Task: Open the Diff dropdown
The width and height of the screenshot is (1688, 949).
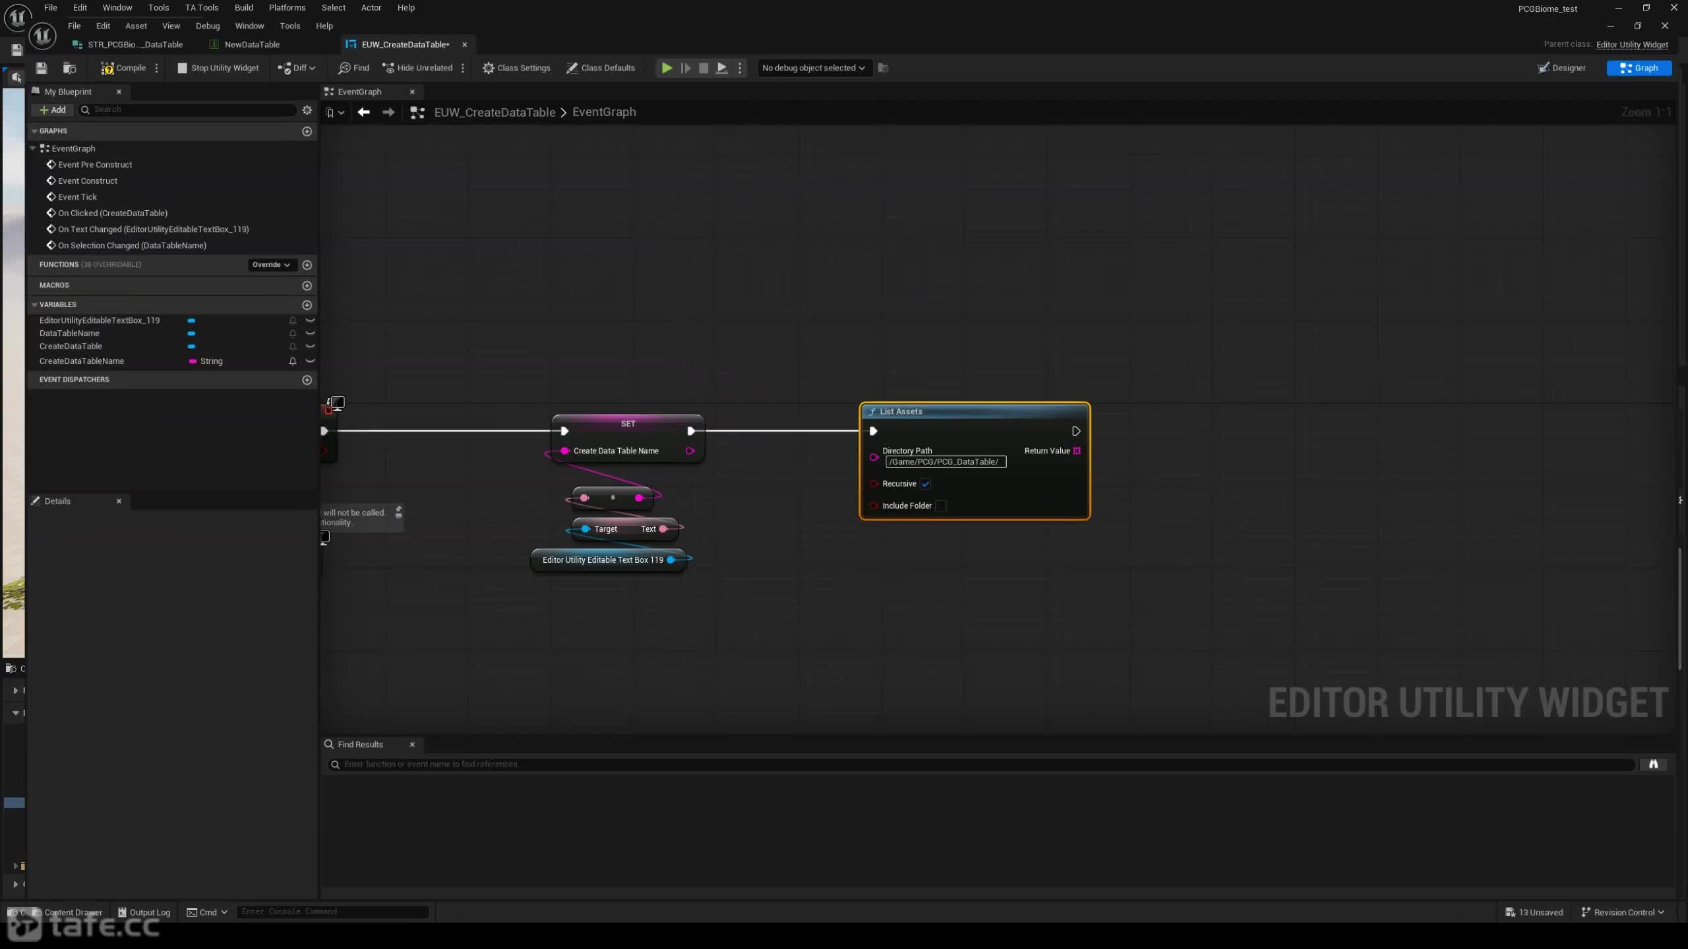Action: tap(296, 68)
